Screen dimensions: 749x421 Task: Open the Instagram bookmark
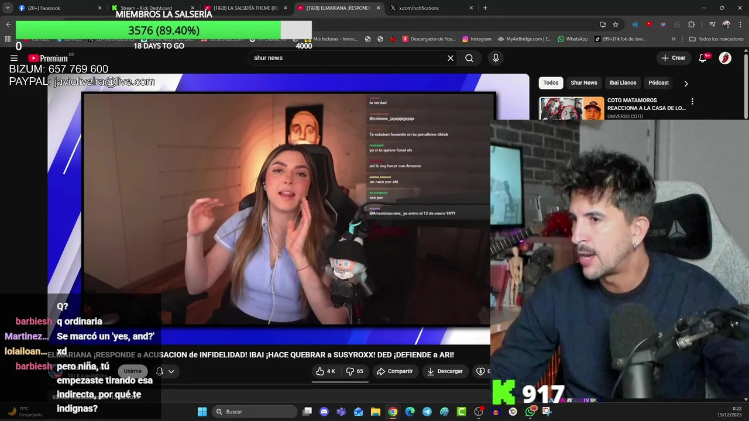(x=477, y=39)
